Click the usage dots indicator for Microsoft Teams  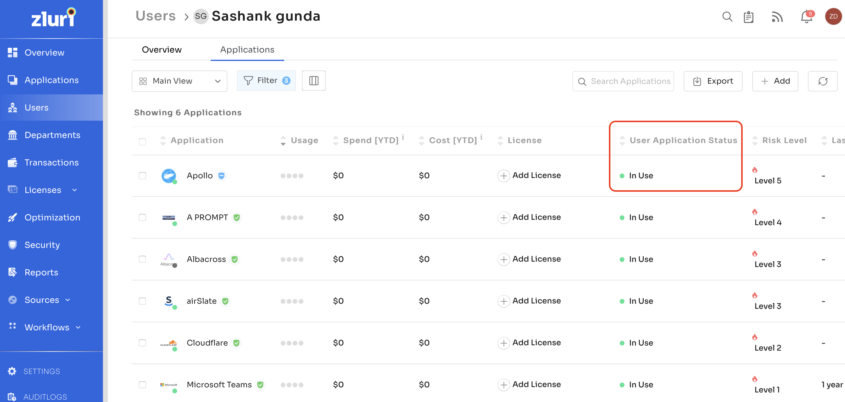[x=292, y=385]
